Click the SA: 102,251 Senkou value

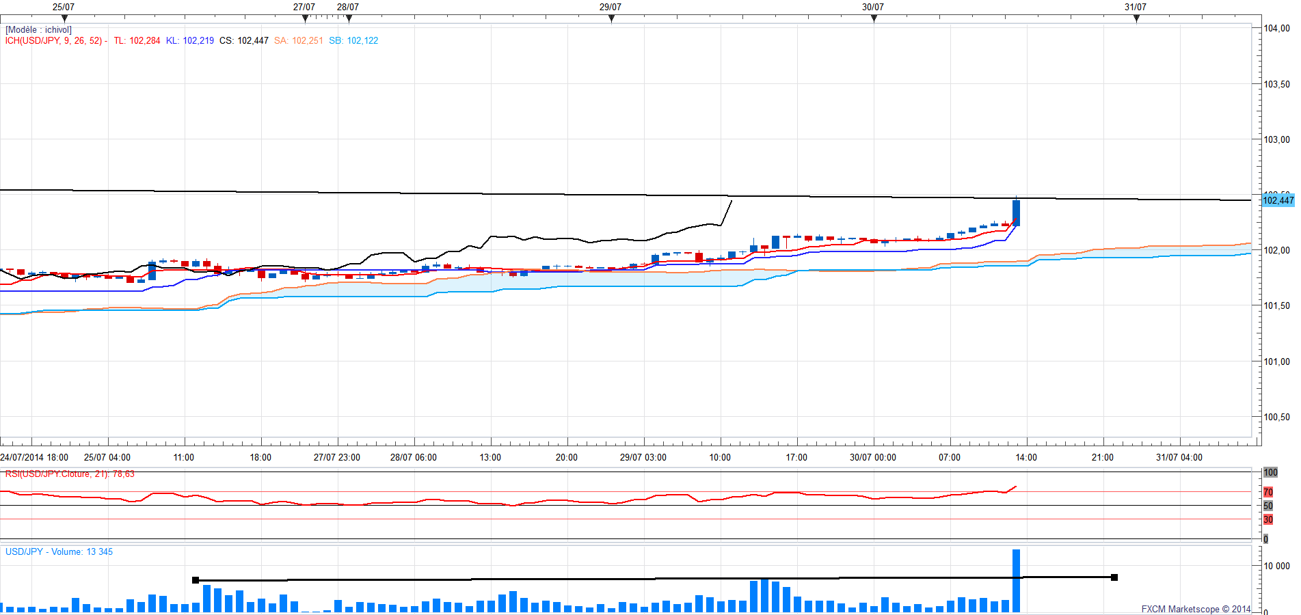tap(299, 41)
